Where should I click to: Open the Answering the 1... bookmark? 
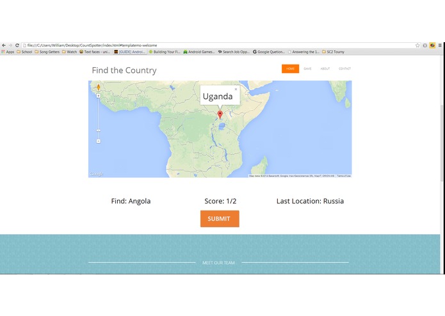[x=303, y=52]
